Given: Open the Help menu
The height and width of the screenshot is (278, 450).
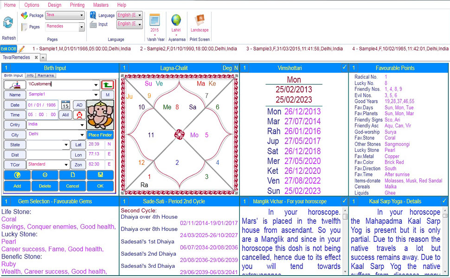Looking at the screenshot, I should coord(122,5).
